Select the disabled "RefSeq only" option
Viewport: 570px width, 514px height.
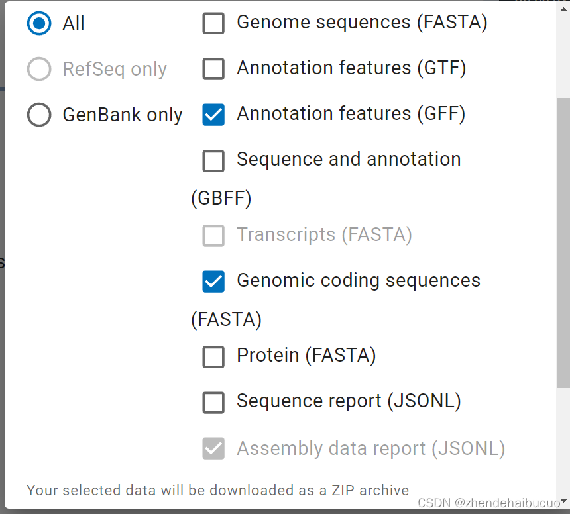(x=38, y=69)
